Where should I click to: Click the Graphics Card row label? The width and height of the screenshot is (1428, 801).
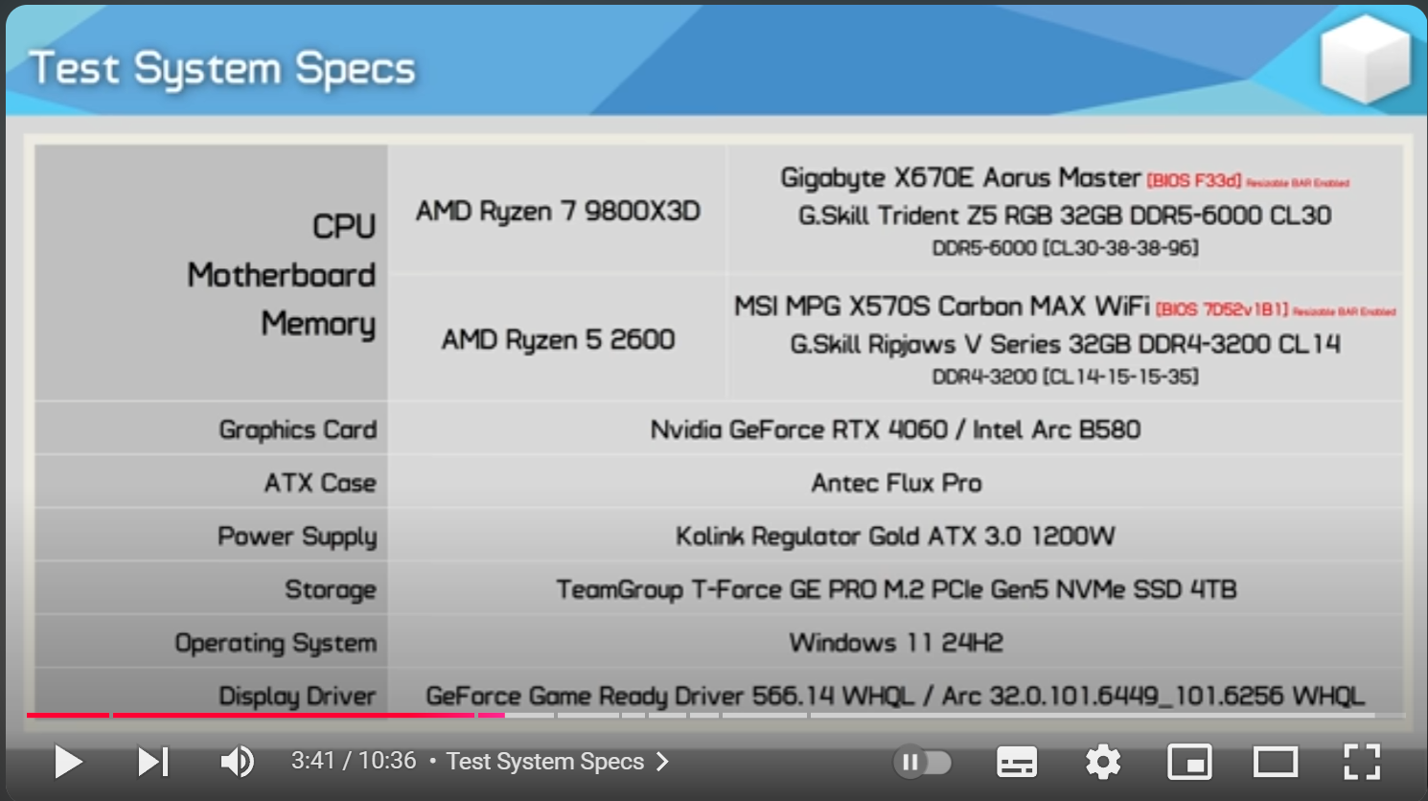coord(297,430)
